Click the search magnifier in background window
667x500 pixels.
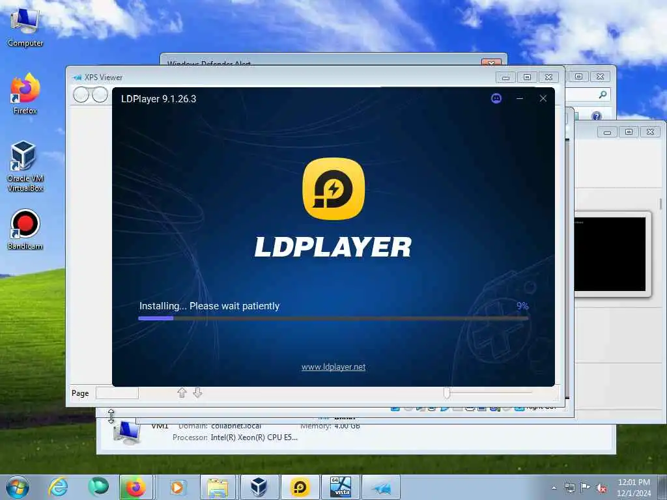click(x=603, y=94)
